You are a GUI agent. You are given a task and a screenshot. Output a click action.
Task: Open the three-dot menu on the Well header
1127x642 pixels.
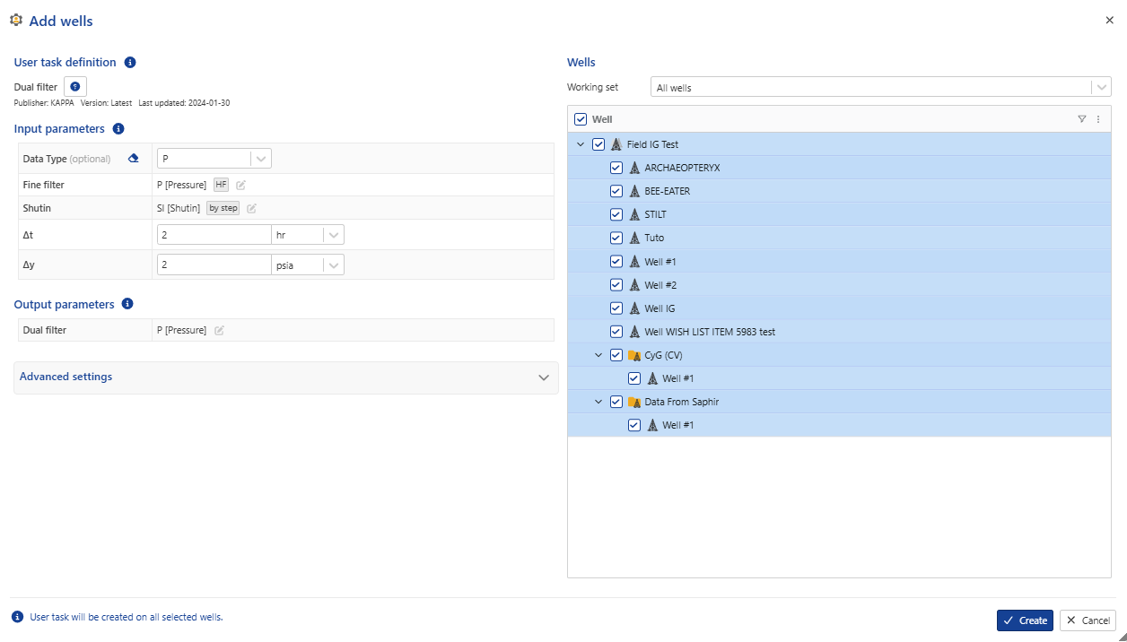tap(1098, 118)
